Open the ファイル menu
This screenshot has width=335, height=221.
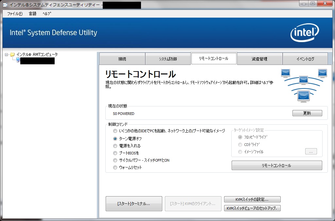point(15,14)
